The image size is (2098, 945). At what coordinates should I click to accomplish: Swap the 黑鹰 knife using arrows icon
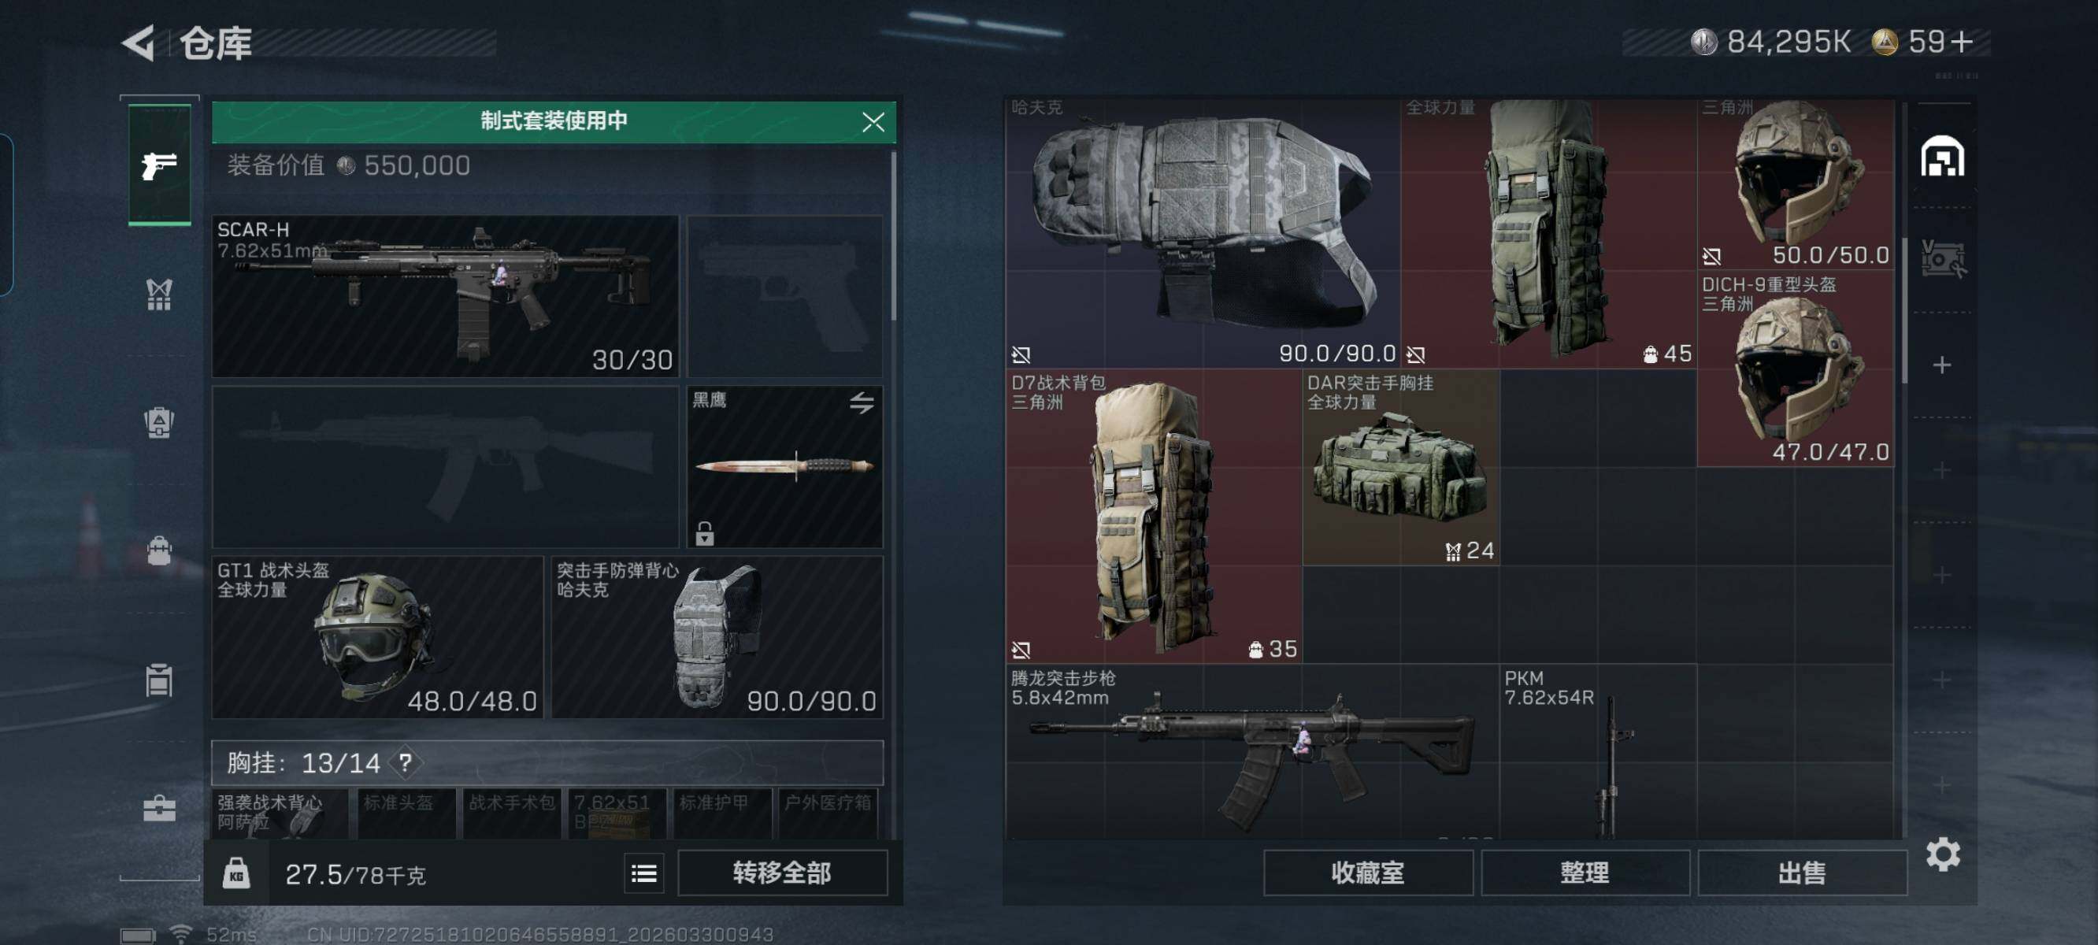tap(862, 402)
